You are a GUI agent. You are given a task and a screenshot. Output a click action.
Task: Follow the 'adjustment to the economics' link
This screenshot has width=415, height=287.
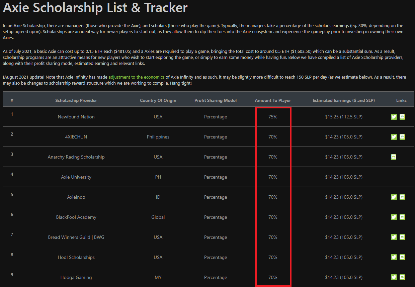click(137, 77)
